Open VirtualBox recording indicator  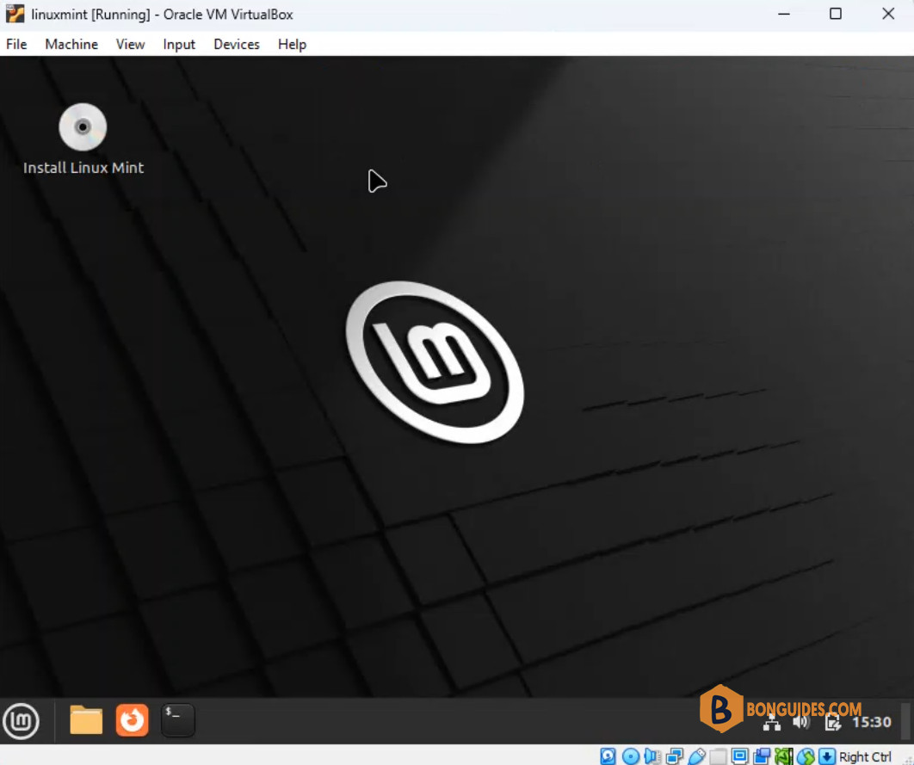click(762, 756)
